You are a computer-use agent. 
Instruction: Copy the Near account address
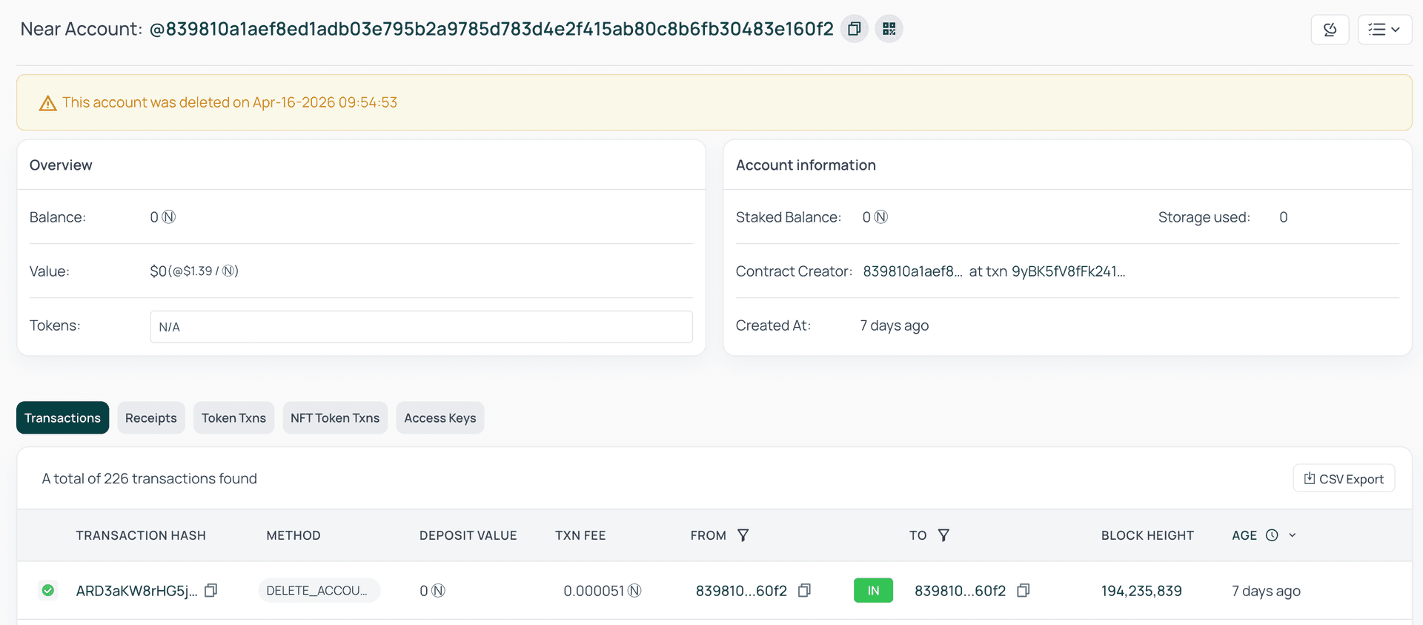click(x=854, y=29)
